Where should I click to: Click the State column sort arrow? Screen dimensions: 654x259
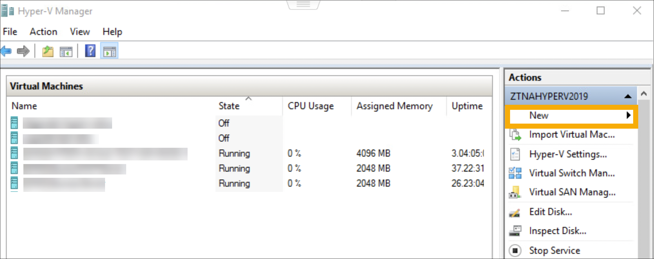[x=248, y=99]
